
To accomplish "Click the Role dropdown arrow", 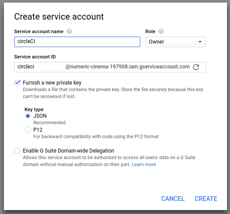I will click(200, 42).
